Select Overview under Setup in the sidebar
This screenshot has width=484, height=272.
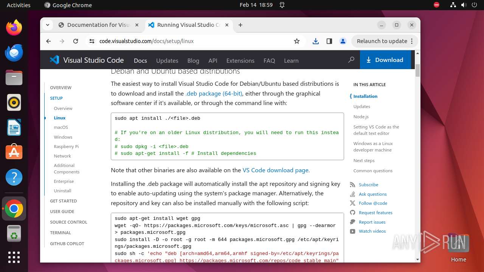click(63, 108)
